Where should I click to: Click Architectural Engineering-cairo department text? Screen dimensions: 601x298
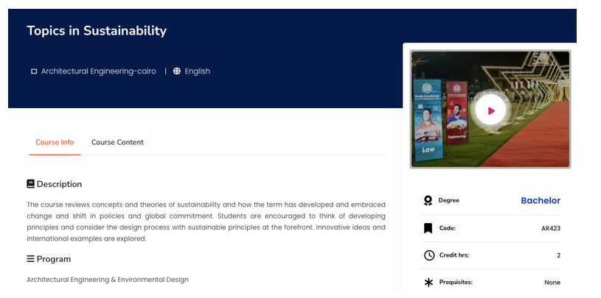[99, 71]
